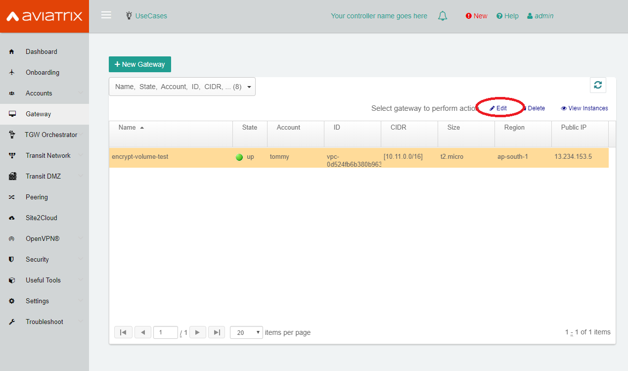The height and width of the screenshot is (371, 628).
Task: Click the notification bell icon
Action: (442, 15)
